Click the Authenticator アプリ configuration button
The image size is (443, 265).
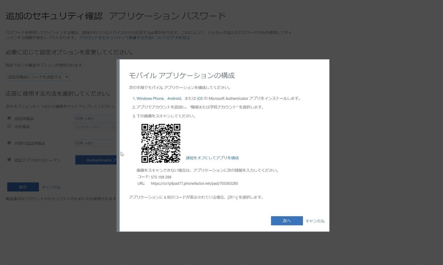click(x=97, y=160)
